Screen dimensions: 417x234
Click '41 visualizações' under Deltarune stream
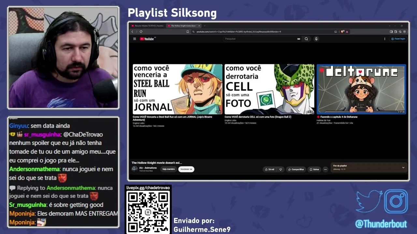pyautogui.click(x=324, y=123)
